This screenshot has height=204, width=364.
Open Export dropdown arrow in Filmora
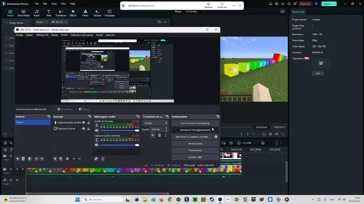click(334, 4)
